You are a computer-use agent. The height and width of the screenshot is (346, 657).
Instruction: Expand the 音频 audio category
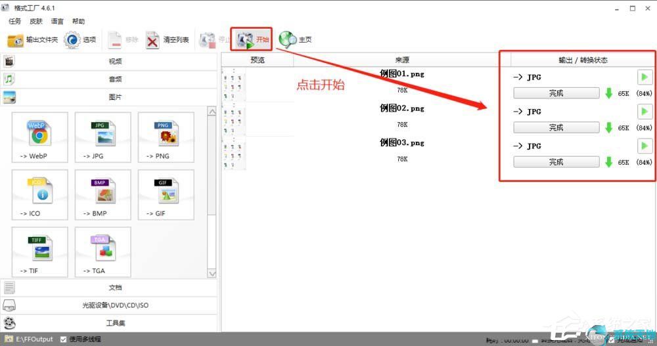point(109,79)
